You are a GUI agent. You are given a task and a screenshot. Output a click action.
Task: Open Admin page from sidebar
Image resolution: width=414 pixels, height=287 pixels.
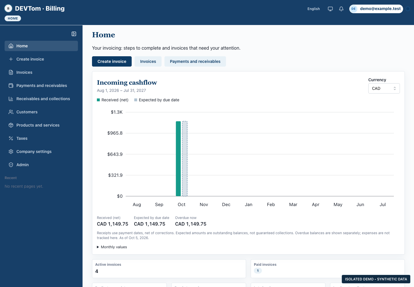tap(41, 165)
